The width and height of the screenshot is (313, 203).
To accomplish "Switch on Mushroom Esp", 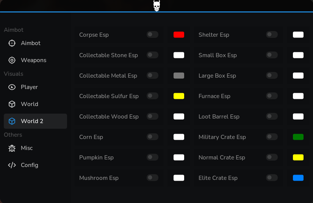I will (x=152, y=178).
